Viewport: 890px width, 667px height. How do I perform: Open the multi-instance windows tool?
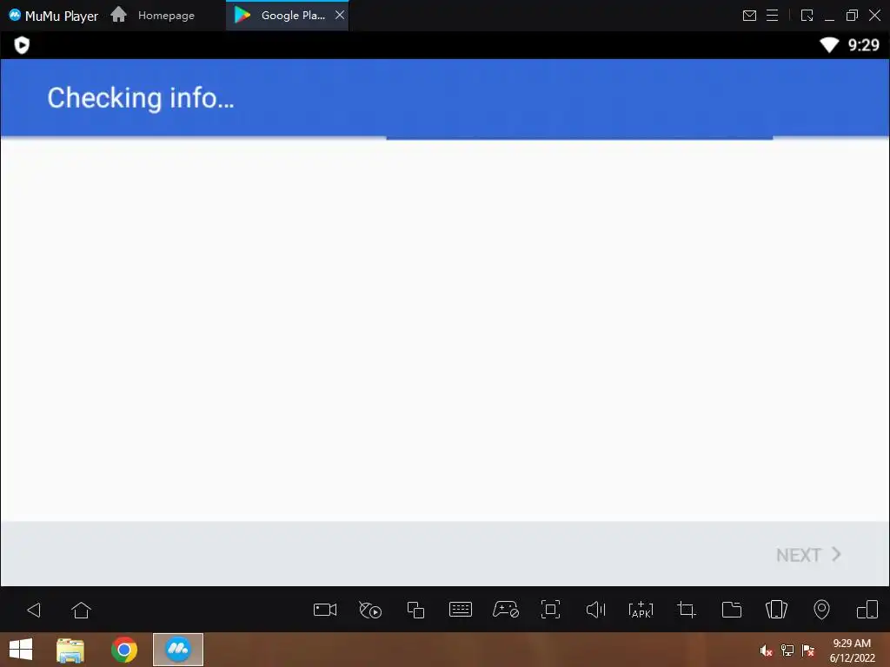pyautogui.click(x=415, y=610)
